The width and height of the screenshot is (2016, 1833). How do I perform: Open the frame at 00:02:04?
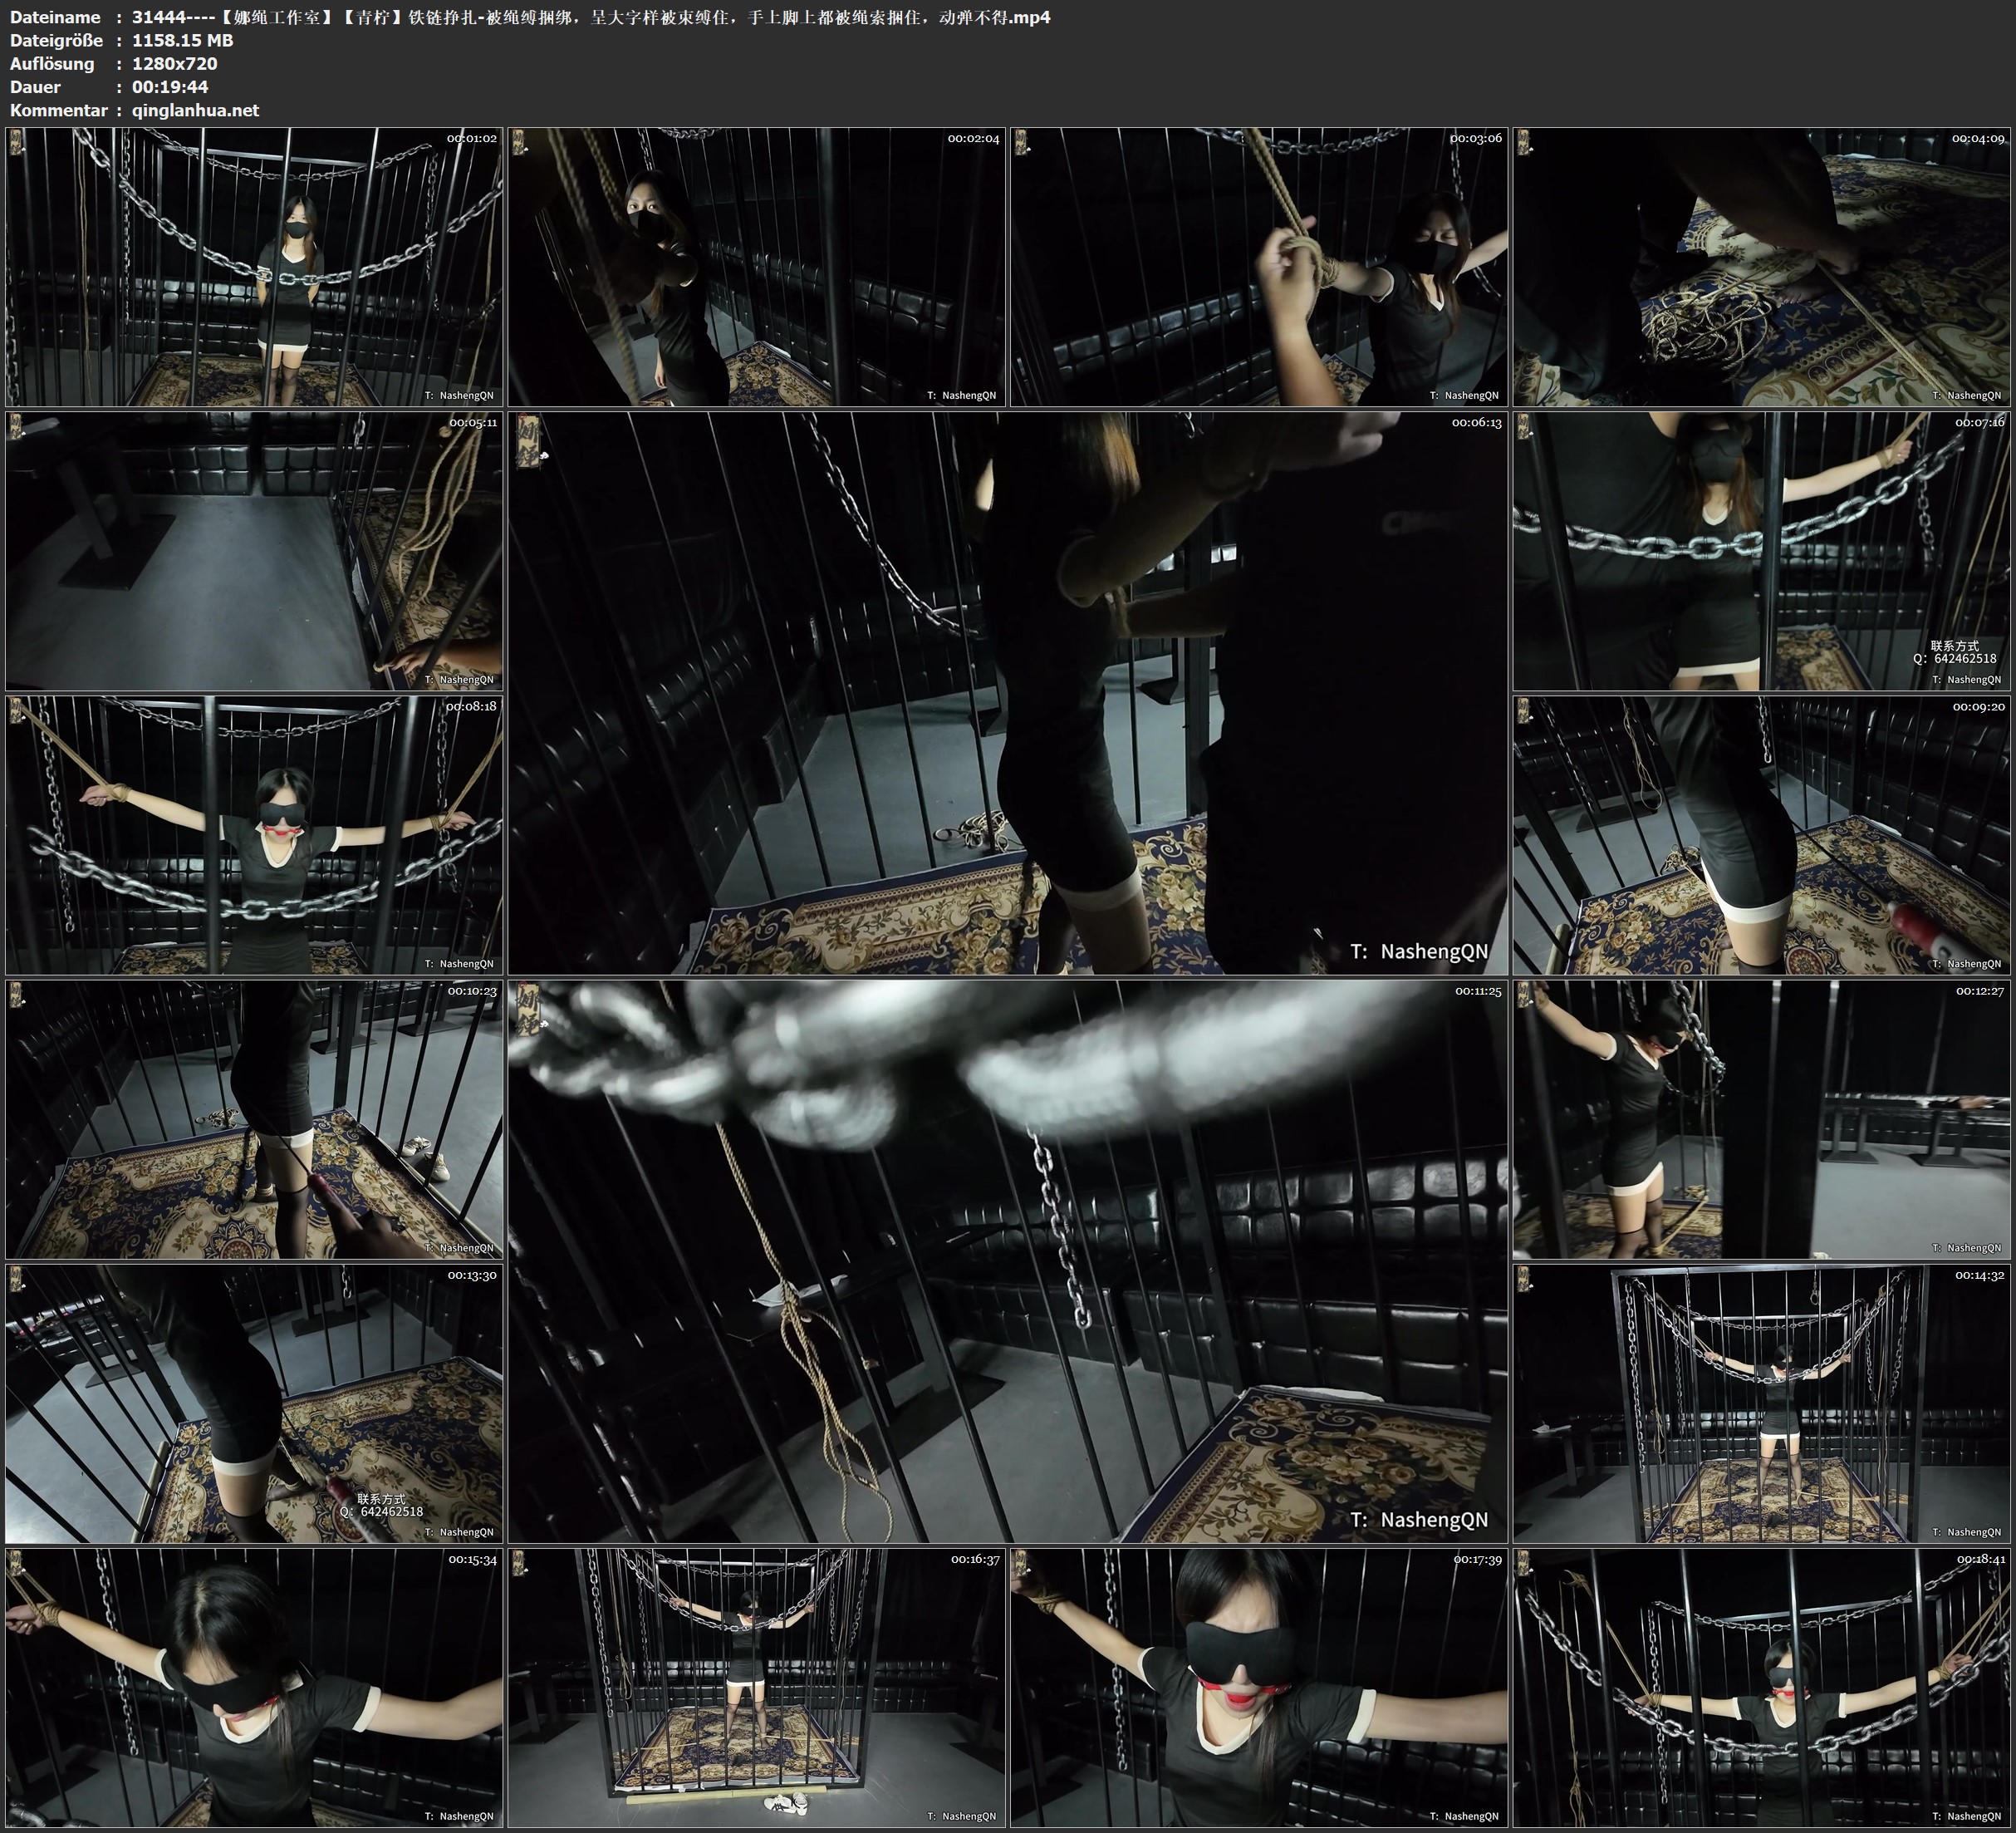[x=757, y=266]
